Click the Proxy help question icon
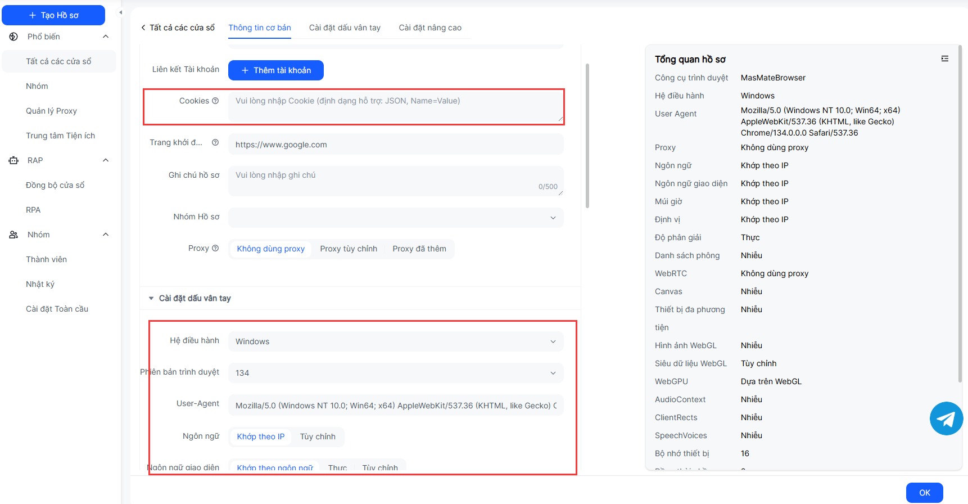The image size is (968, 504). tap(215, 248)
